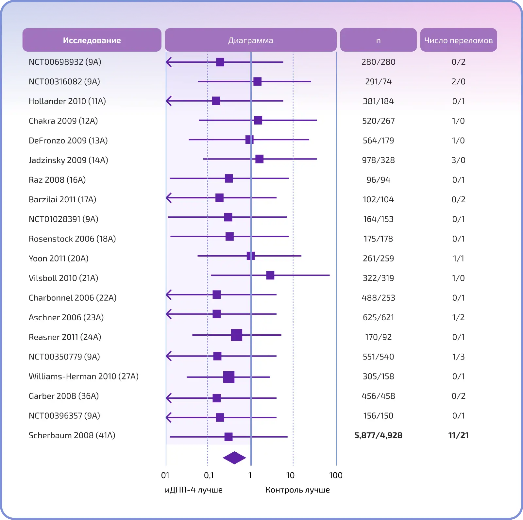This screenshot has width=523, height=520.
Task: Click the bold total 5,877/4,928 value
Action: [x=378, y=435]
